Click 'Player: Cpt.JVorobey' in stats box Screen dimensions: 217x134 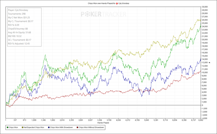tap(18, 10)
